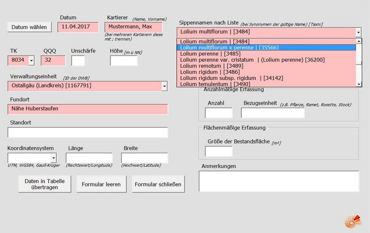Focus the Breite input field
The image size is (370, 233).
[x=144, y=158]
